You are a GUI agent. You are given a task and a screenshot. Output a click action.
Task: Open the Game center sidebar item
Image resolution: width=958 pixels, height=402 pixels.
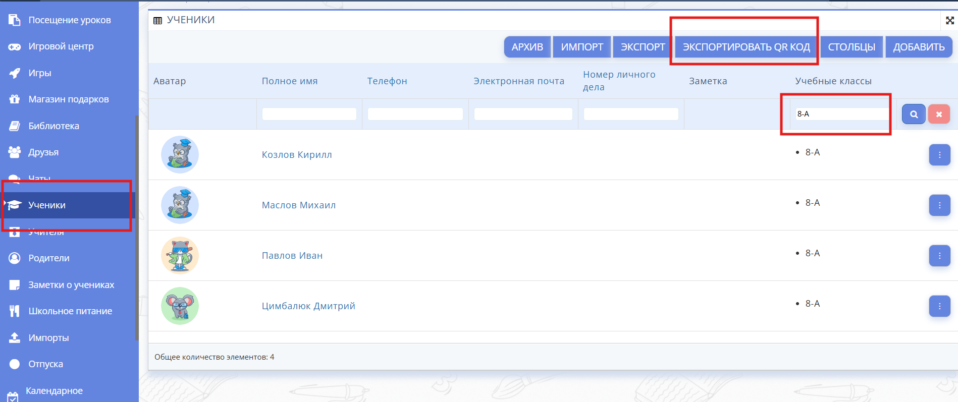(61, 46)
